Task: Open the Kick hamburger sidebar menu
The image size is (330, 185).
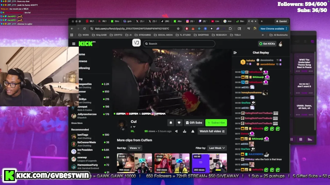Action: (74, 44)
